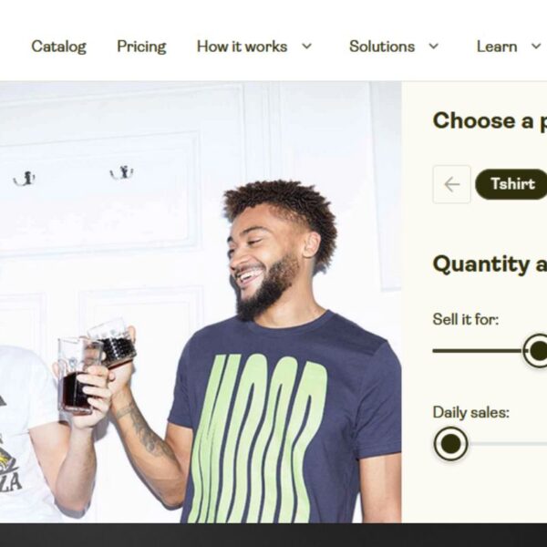Image resolution: width=547 pixels, height=547 pixels.
Task: Click the Sell it for slider handle
Action: coord(537,351)
